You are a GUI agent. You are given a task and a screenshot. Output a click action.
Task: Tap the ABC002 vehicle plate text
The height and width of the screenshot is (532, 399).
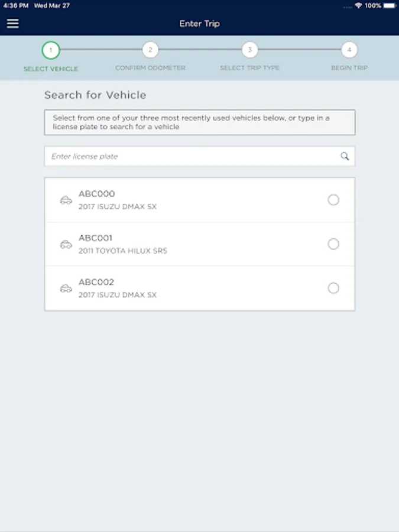[x=96, y=282]
